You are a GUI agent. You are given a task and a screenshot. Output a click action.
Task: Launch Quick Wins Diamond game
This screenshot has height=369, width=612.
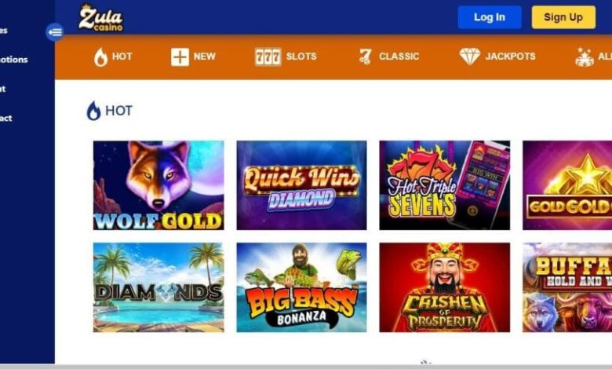click(x=301, y=185)
